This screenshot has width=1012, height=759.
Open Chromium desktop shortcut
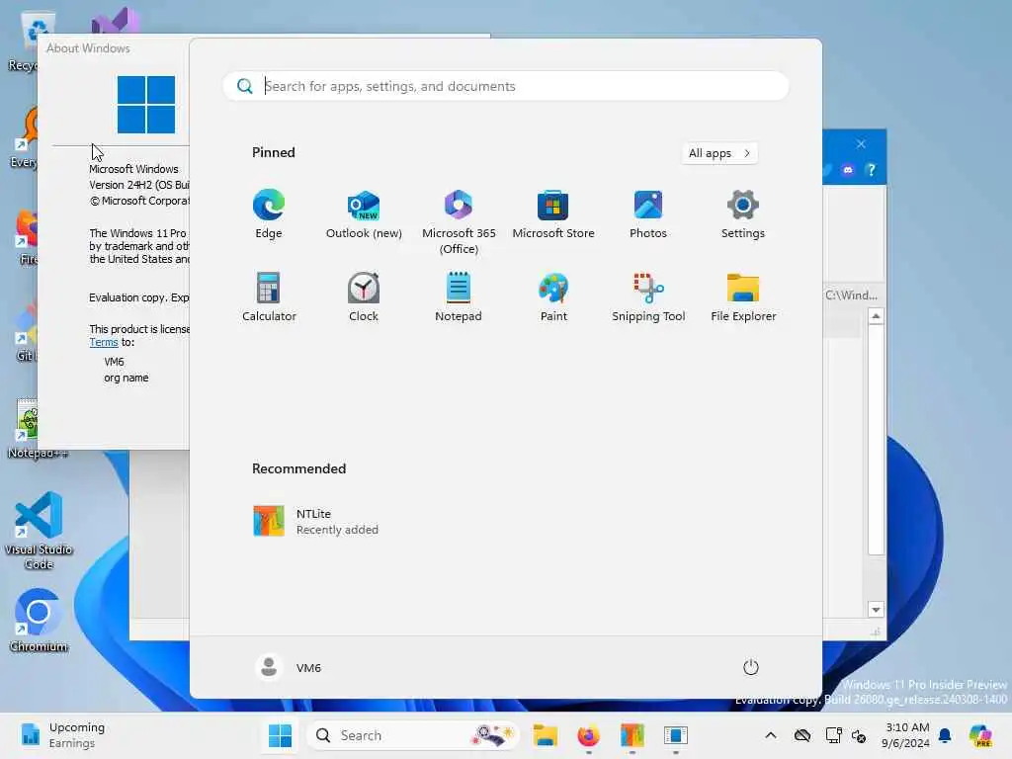pos(39,621)
